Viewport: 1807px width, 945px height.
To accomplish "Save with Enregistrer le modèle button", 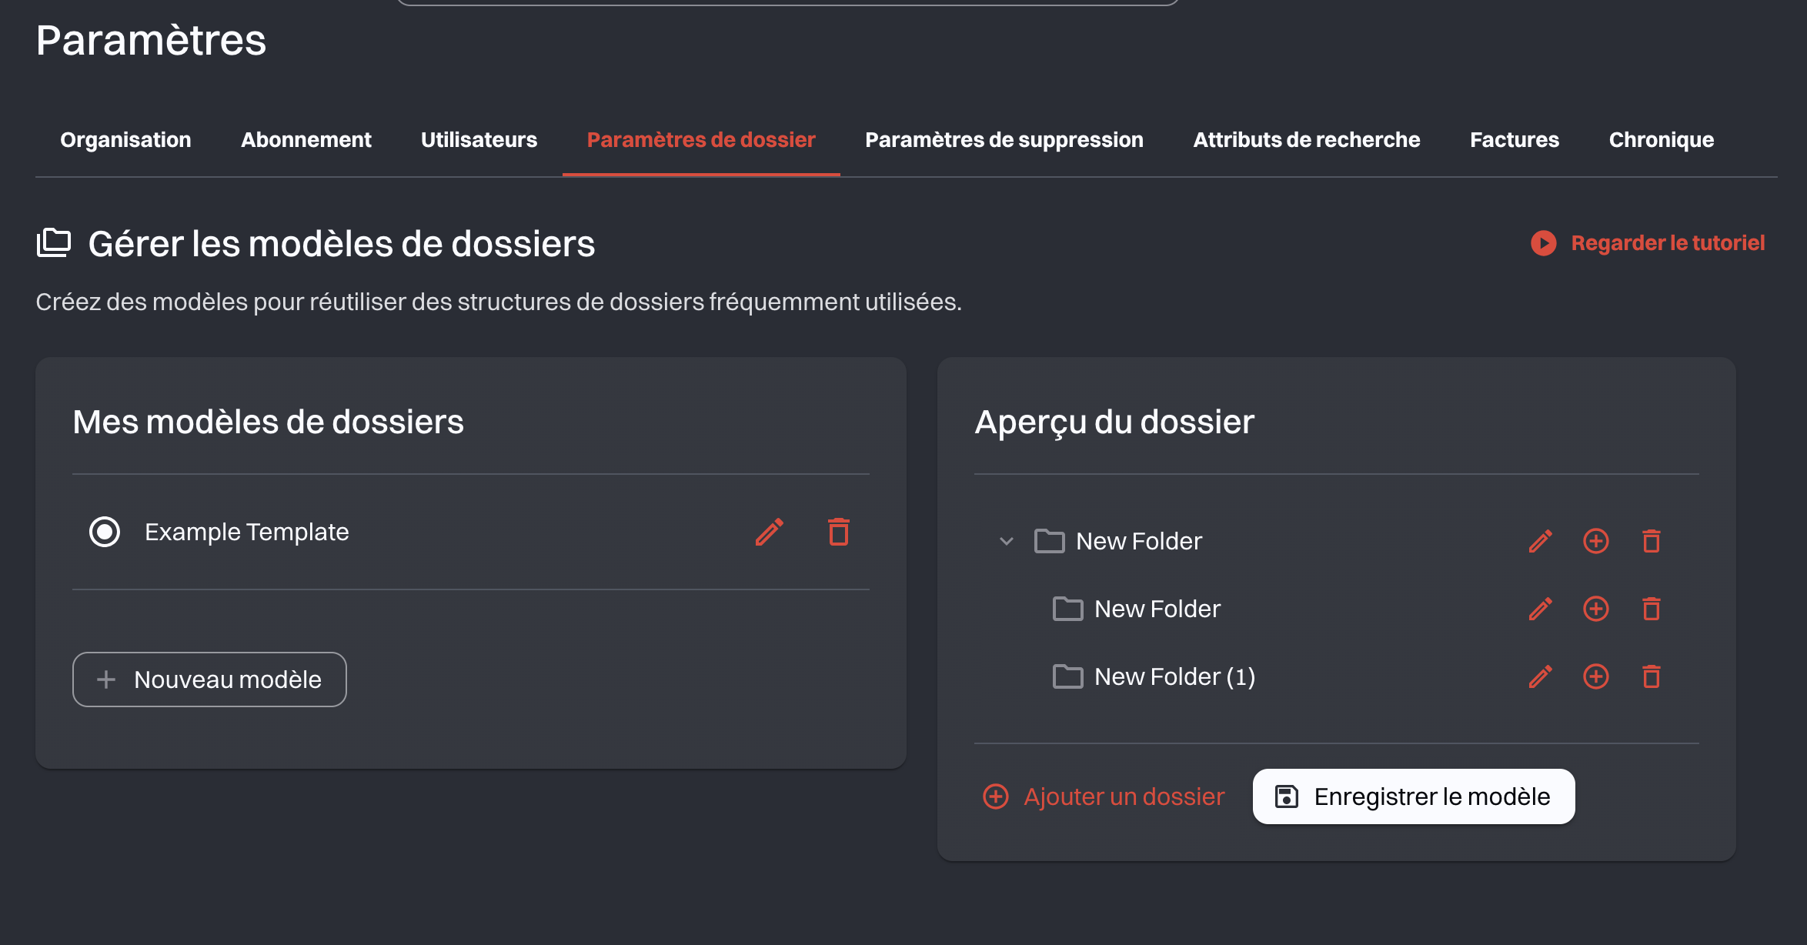I will [1413, 796].
